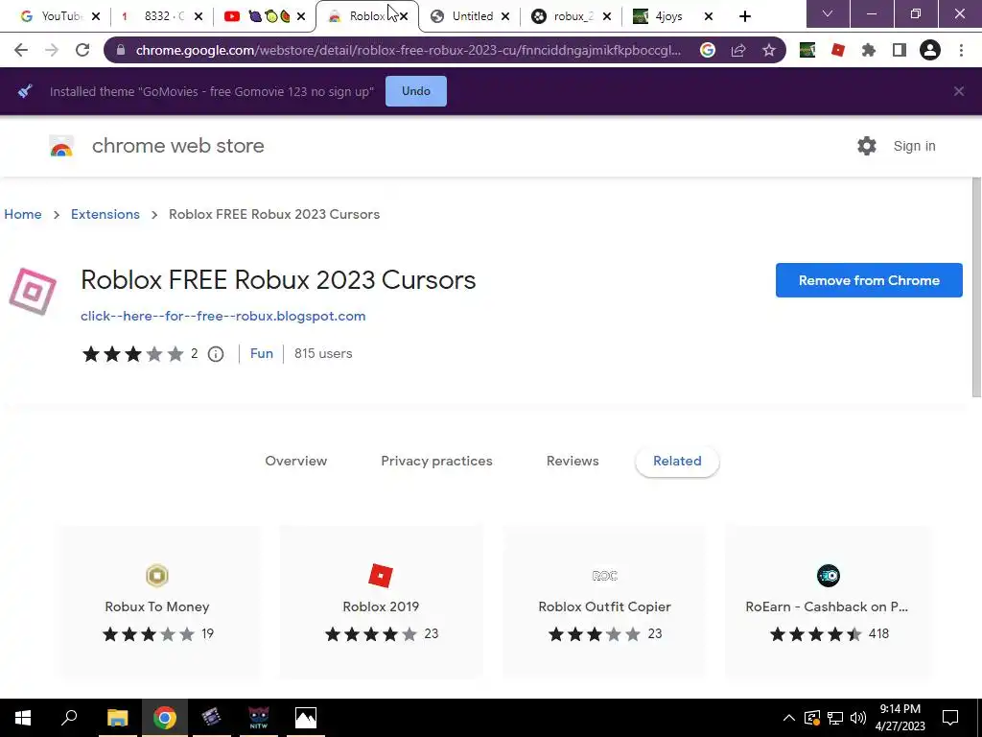Toggle the Chrome side panel
This screenshot has height=737, width=982.
[900, 50]
